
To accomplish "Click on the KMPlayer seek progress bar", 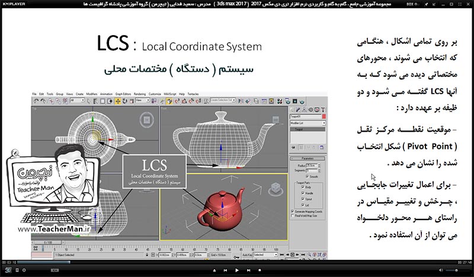I will click(x=237, y=262).
